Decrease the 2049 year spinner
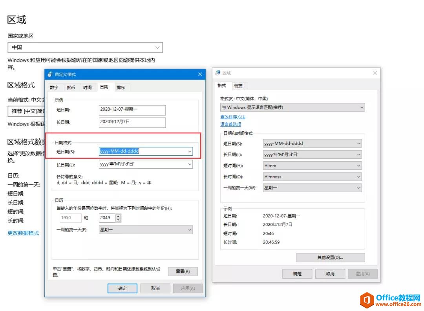The height and width of the screenshot is (311, 424). [x=118, y=220]
